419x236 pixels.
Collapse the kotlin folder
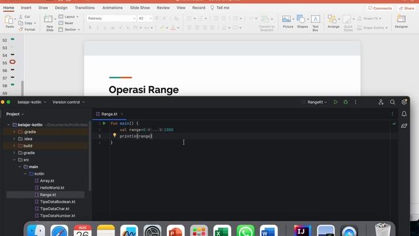(x=26, y=174)
